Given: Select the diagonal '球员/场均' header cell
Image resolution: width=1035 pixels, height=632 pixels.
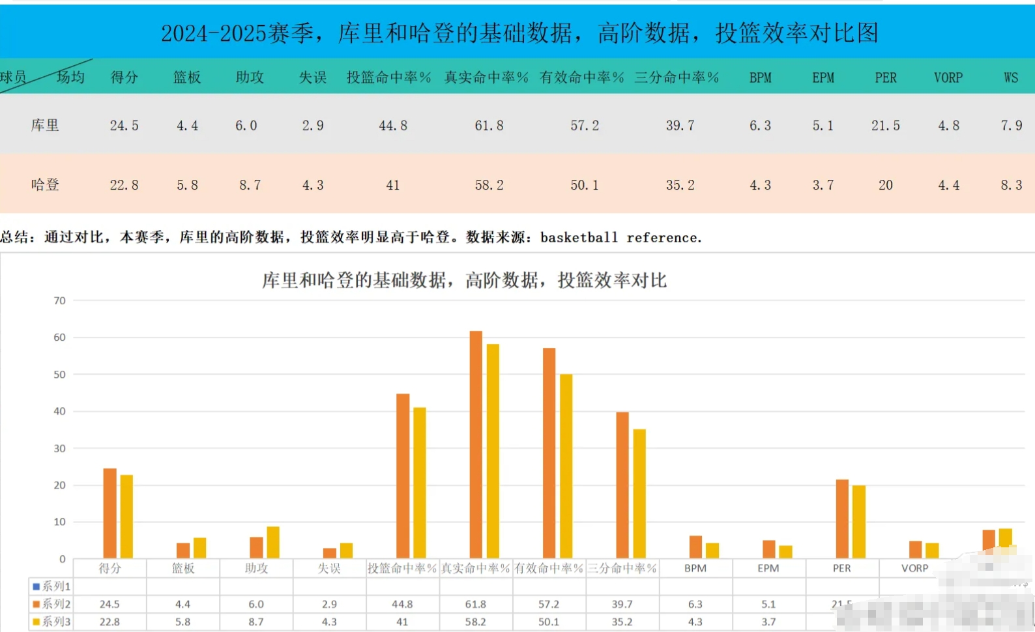Looking at the screenshot, I should point(46,76).
